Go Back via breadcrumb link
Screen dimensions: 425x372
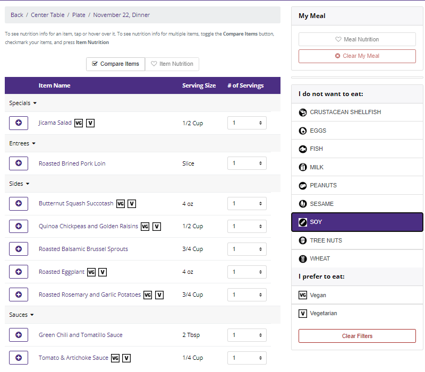point(17,15)
